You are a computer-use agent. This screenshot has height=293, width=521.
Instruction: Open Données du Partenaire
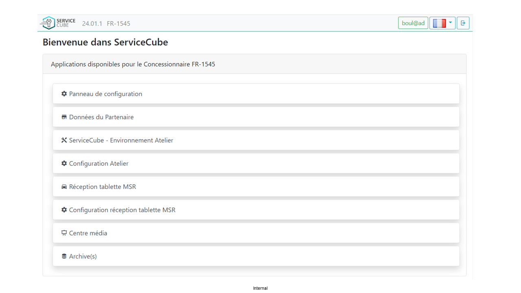click(x=256, y=117)
